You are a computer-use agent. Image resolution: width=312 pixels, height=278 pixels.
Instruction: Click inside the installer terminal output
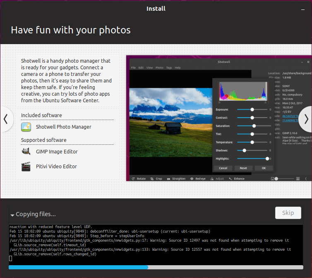pyautogui.click(x=156, y=243)
